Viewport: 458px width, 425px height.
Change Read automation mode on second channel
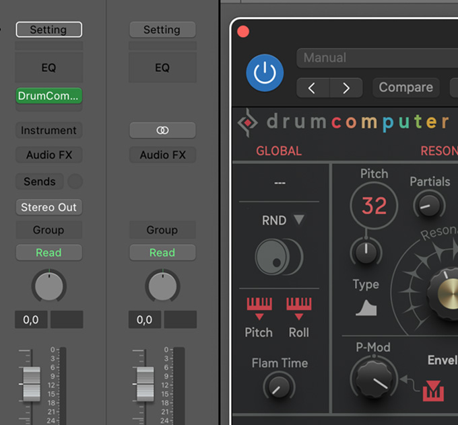[x=162, y=253]
